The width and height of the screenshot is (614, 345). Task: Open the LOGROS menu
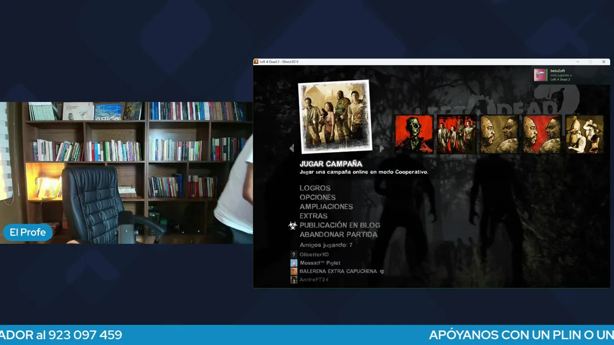[x=315, y=188]
